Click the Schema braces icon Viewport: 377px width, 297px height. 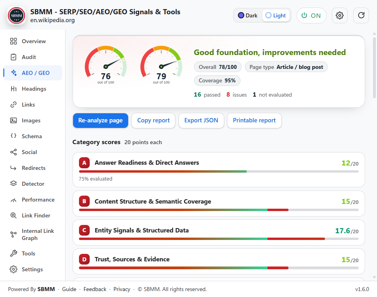[13, 136]
